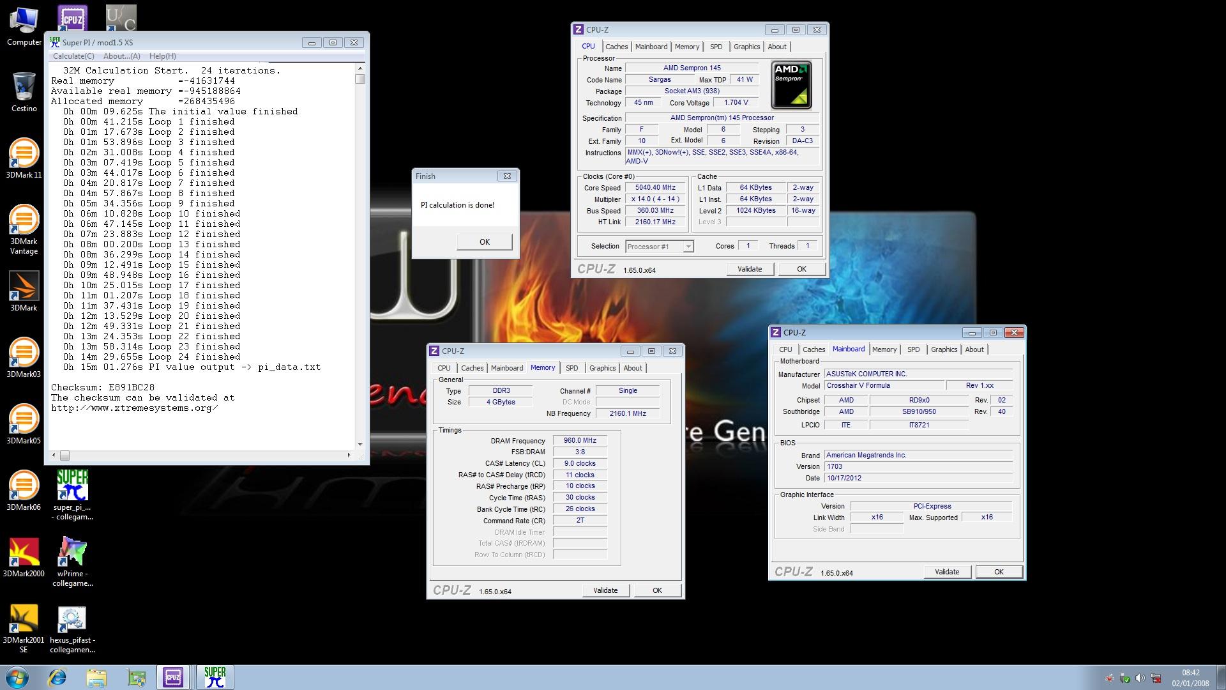Click Validate in the CPU tab window

[750, 269]
